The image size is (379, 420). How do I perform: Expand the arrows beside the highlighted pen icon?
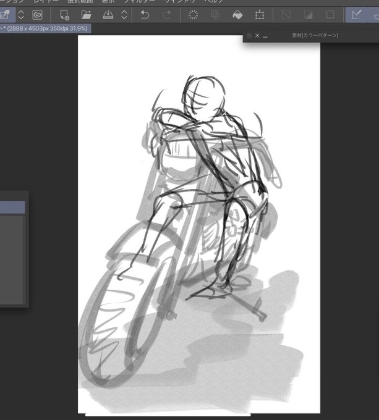click(21, 15)
